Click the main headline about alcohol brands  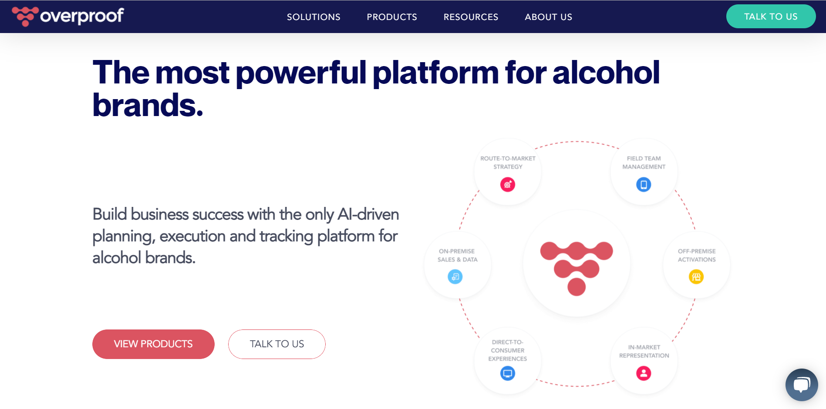coord(376,89)
